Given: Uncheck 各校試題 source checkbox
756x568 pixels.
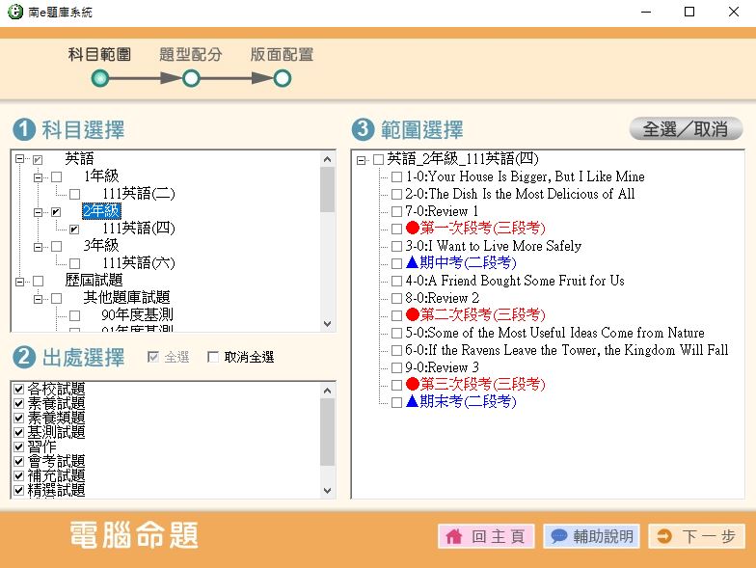Looking at the screenshot, I should tap(19, 389).
